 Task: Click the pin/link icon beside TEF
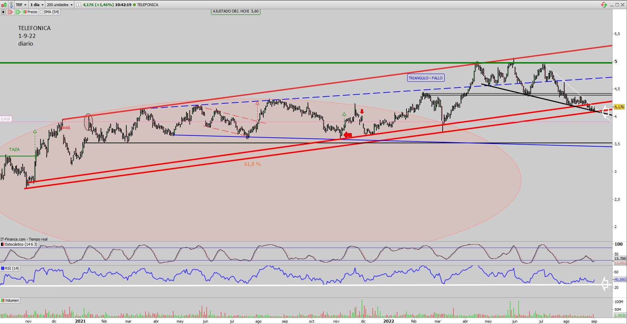11,5
